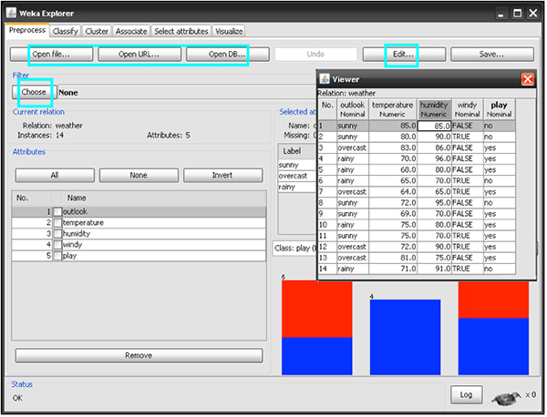Close the Weka Explorer window
Screen dimensions: 547x417
[x=533, y=14]
